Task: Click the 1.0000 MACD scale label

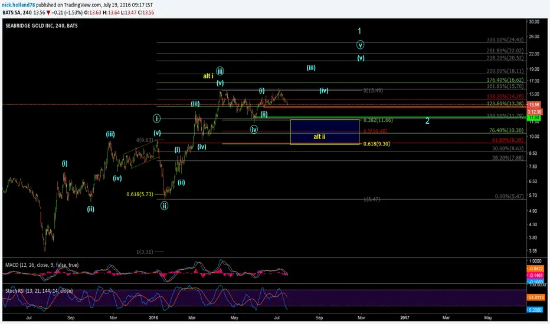Action: (x=535, y=262)
